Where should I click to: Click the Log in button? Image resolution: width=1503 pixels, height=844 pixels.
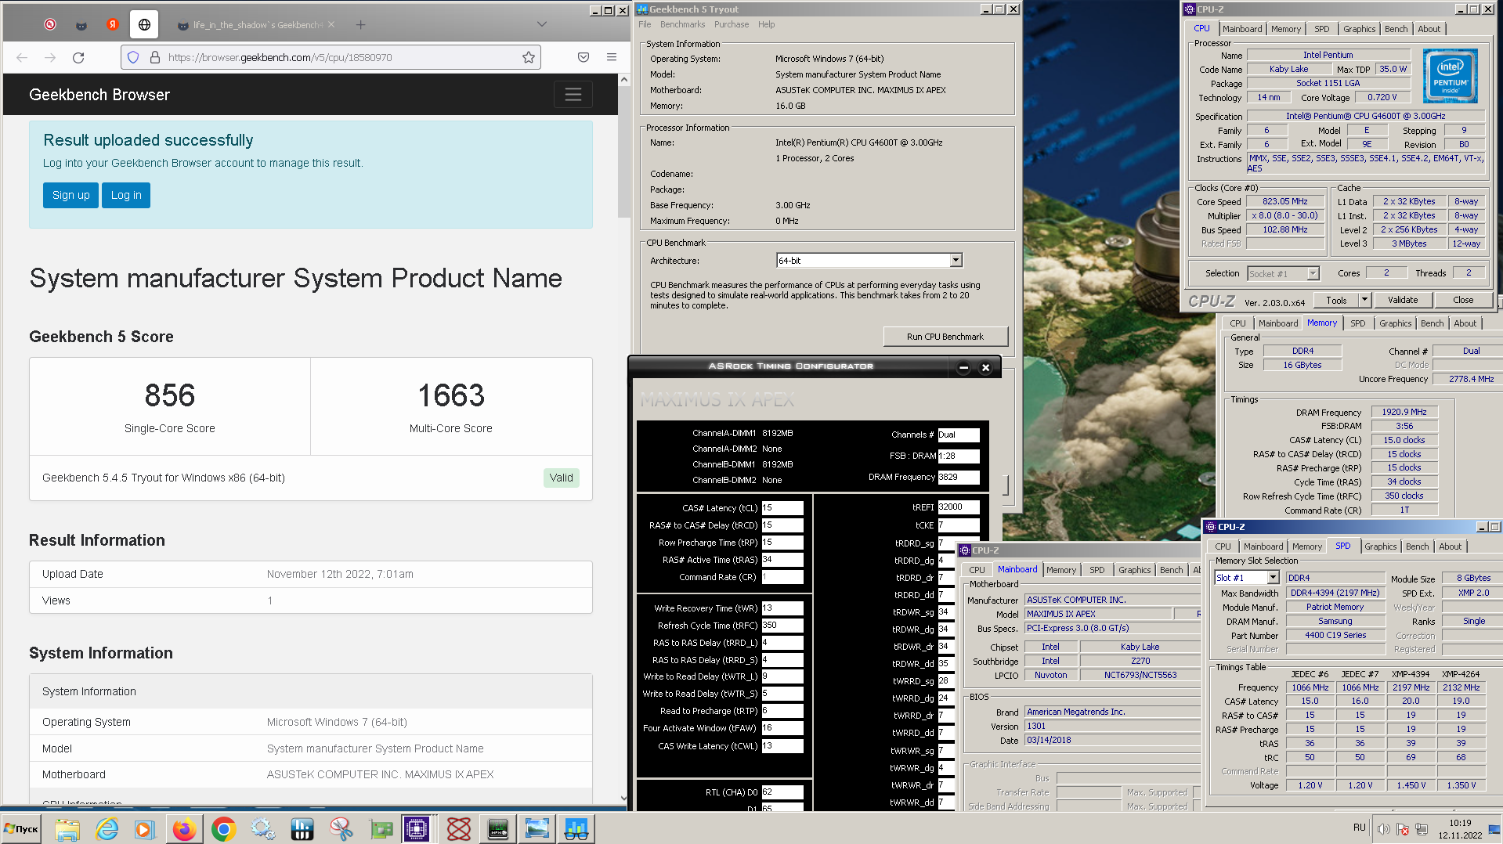pyautogui.click(x=126, y=195)
